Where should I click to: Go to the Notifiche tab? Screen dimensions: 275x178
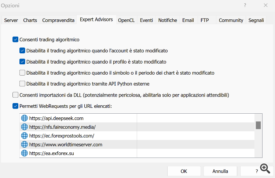point(168,20)
